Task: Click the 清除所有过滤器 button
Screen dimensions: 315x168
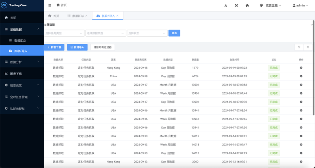Action: 103,47
